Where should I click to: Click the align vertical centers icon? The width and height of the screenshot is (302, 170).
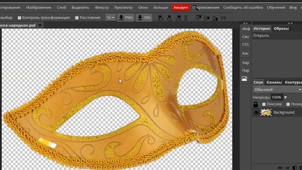207,18
